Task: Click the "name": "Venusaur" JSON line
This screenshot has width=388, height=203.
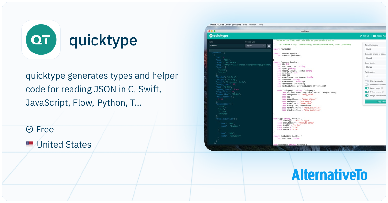Action: [x=231, y=136]
